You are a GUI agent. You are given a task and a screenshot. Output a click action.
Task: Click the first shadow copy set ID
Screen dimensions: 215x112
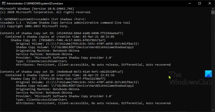[x=90, y=33]
